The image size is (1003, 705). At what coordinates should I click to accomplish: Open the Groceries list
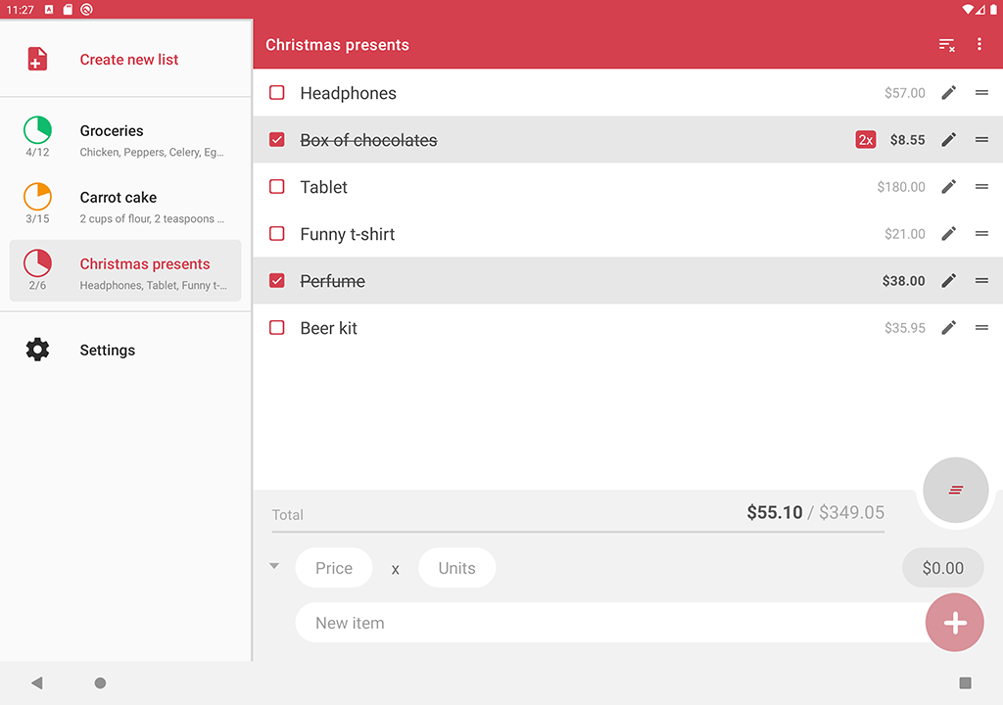point(125,139)
